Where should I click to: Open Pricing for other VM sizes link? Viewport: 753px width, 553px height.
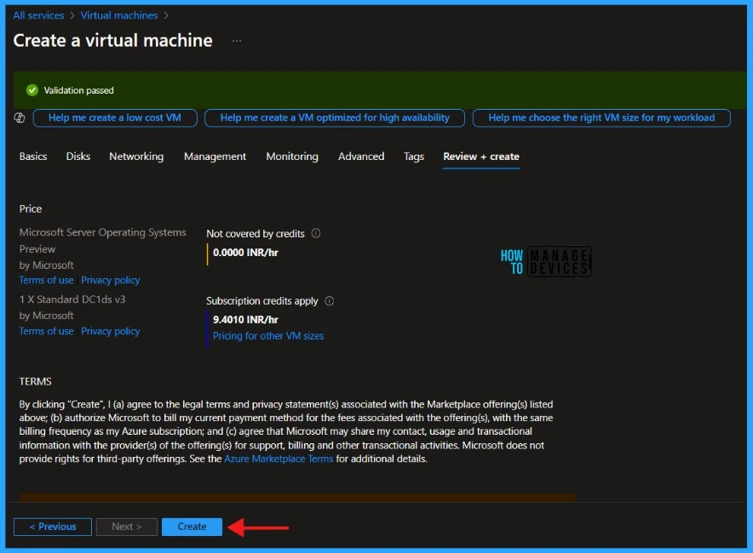click(x=268, y=336)
